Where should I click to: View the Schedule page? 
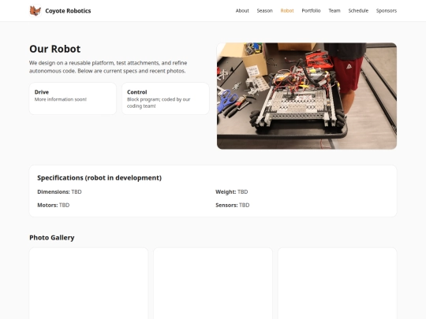tap(358, 10)
